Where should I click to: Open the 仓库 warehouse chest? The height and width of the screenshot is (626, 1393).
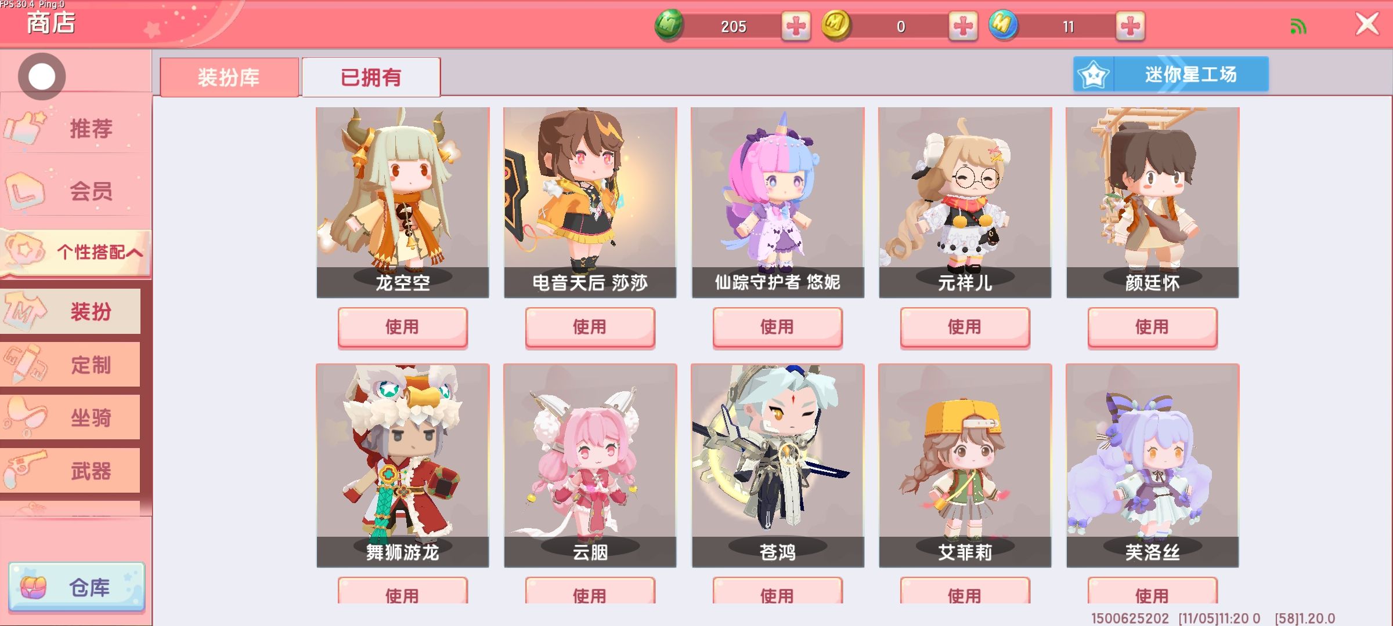[x=77, y=587]
